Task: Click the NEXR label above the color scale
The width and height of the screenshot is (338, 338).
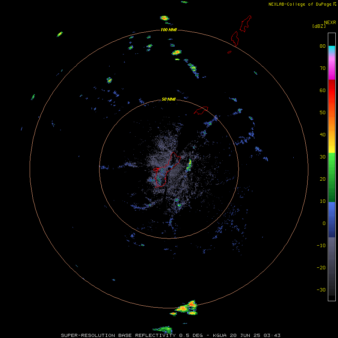Action: [330, 23]
